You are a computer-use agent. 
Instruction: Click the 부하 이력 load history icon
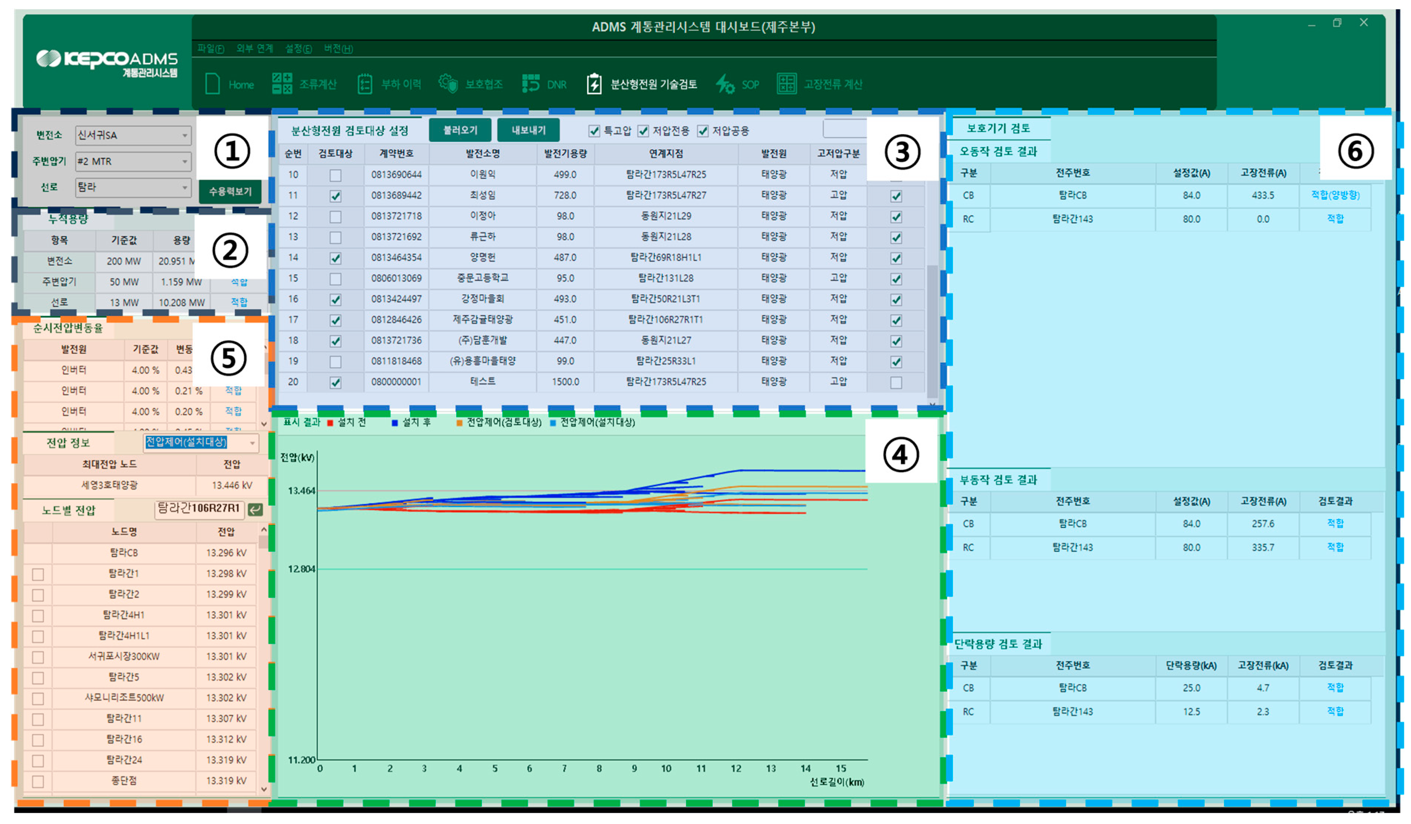click(x=365, y=84)
